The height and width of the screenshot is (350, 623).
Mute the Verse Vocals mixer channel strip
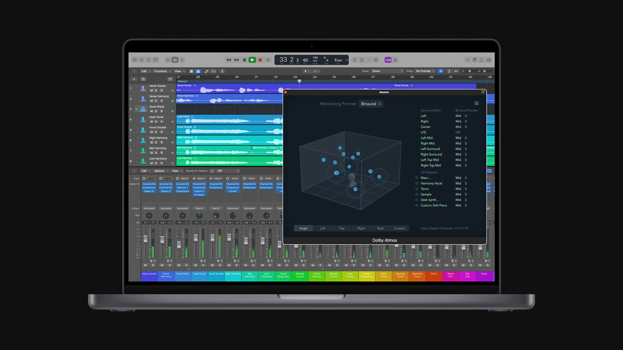pos(145,265)
